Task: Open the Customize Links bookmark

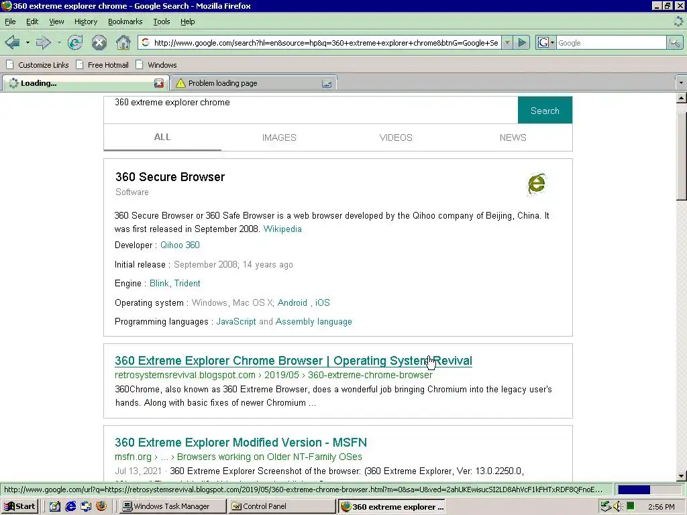Action: tap(38, 65)
